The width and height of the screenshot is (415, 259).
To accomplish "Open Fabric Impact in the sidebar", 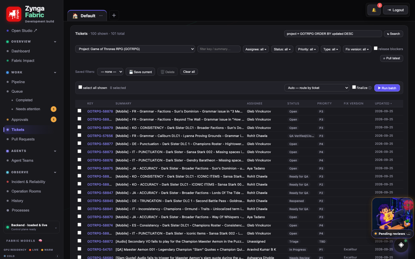I will (23, 61).
